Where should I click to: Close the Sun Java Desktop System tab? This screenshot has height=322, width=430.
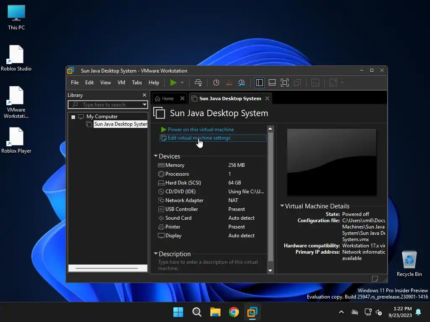click(x=267, y=98)
